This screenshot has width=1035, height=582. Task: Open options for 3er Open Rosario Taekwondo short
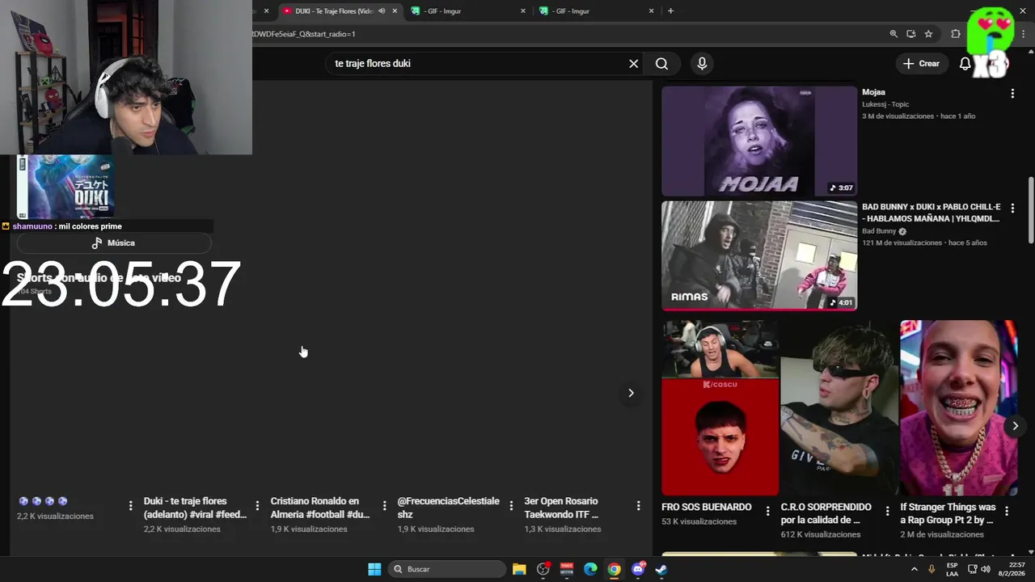pos(638,506)
